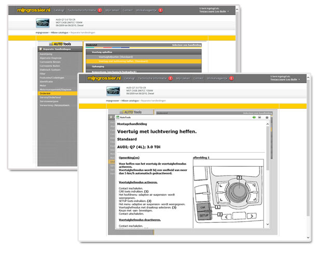Screen dimensions: 327x259
Task: Click the AUTO Tools logo in front window
Action: [x=131, y=112]
